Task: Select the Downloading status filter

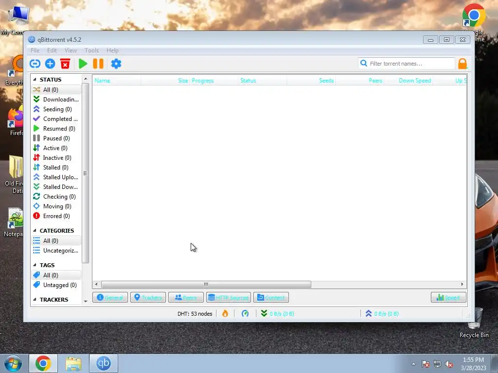Action: coord(56,99)
